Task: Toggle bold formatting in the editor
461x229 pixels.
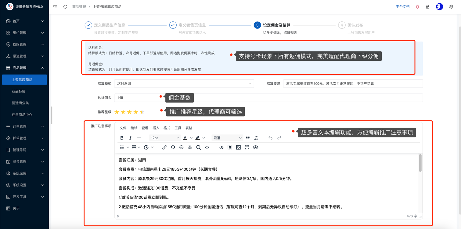Action: (122, 138)
